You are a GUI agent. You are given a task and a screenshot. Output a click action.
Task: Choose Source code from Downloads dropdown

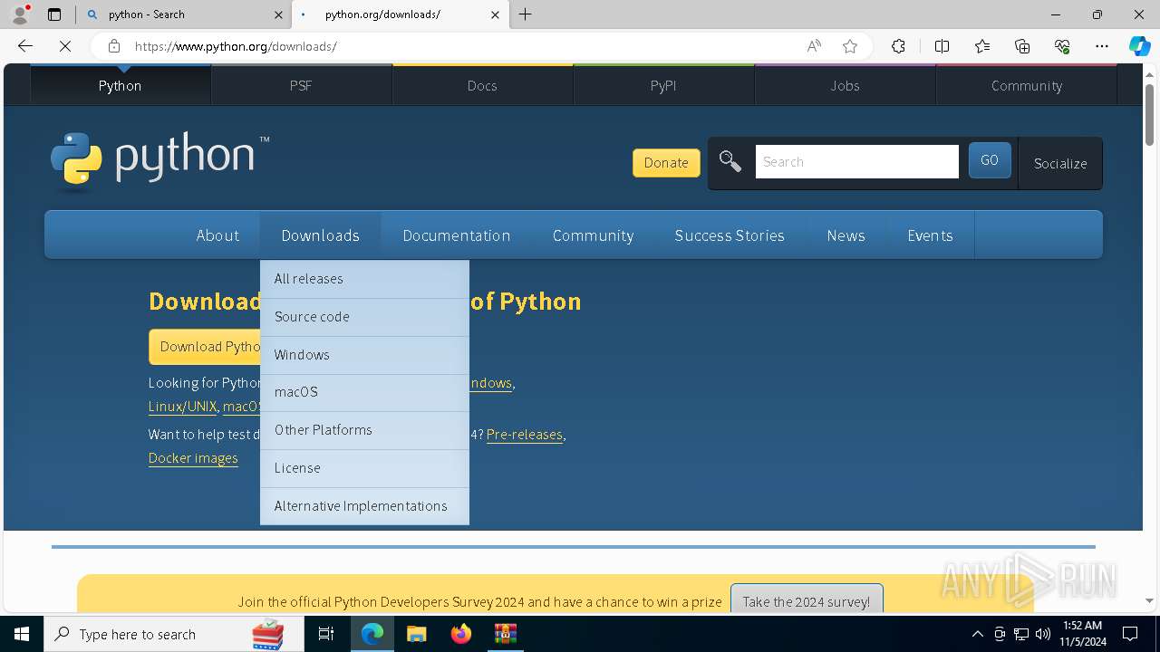pyautogui.click(x=364, y=317)
